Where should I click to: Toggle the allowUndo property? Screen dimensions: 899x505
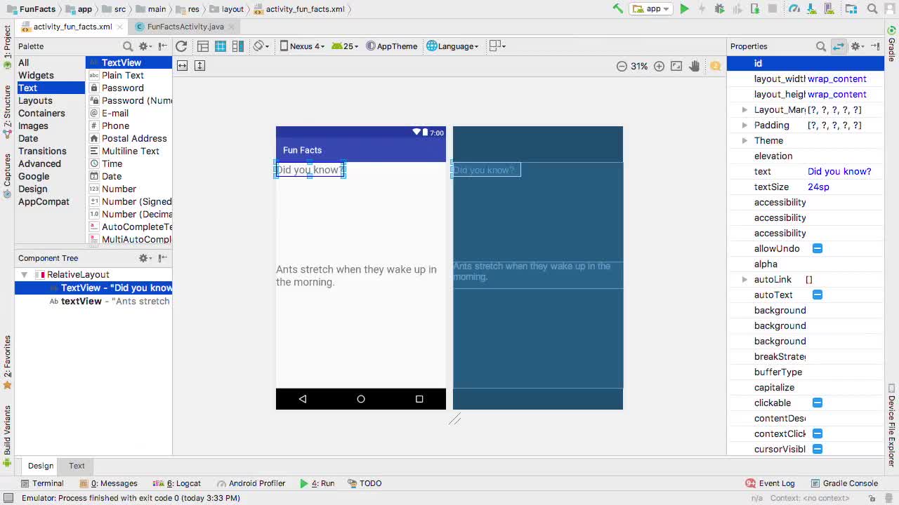(817, 248)
